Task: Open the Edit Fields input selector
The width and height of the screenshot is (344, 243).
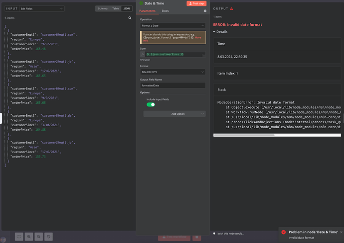Action: [x=42, y=8]
